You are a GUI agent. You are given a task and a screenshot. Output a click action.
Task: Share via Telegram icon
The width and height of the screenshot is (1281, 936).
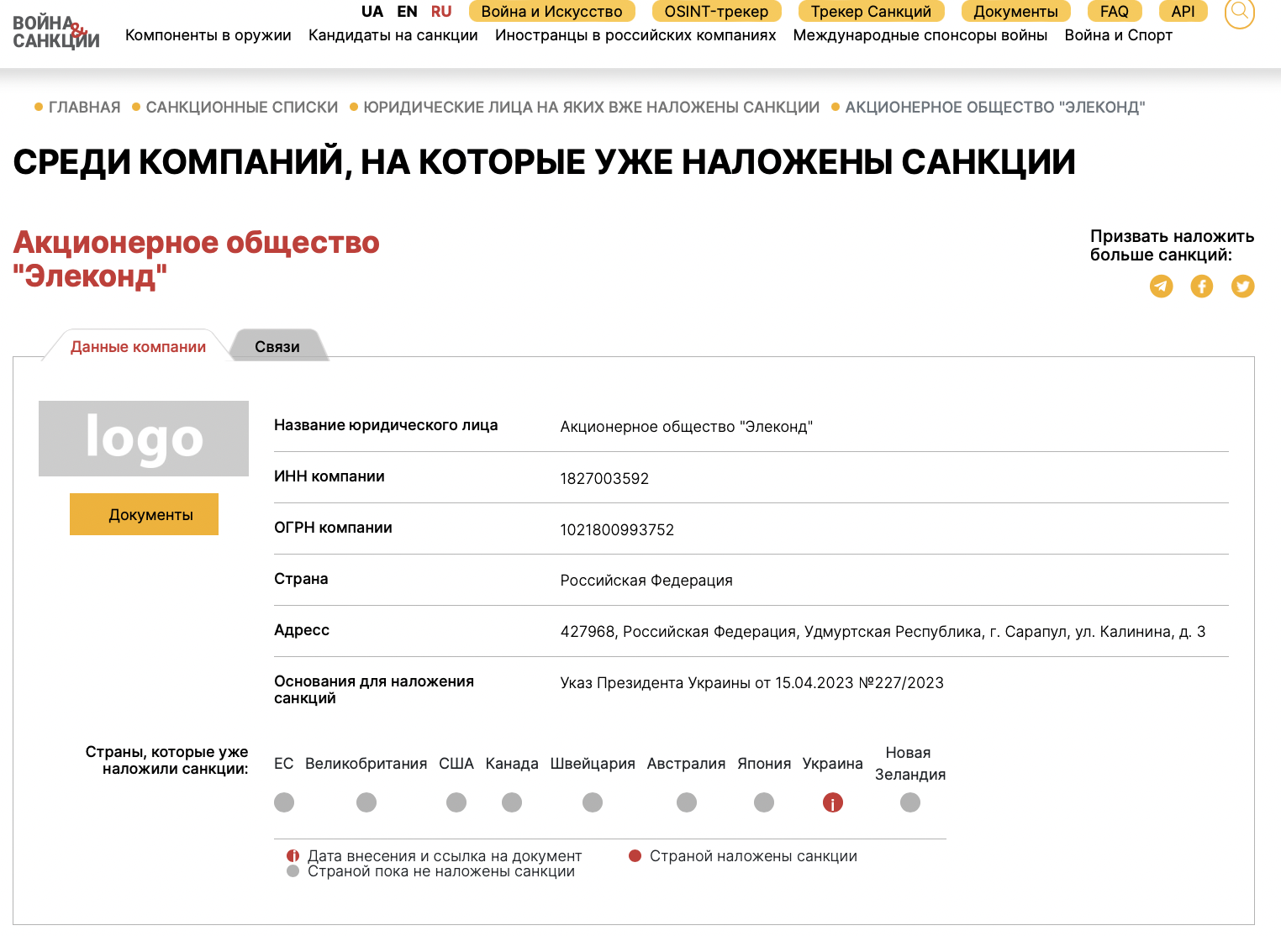1161,287
